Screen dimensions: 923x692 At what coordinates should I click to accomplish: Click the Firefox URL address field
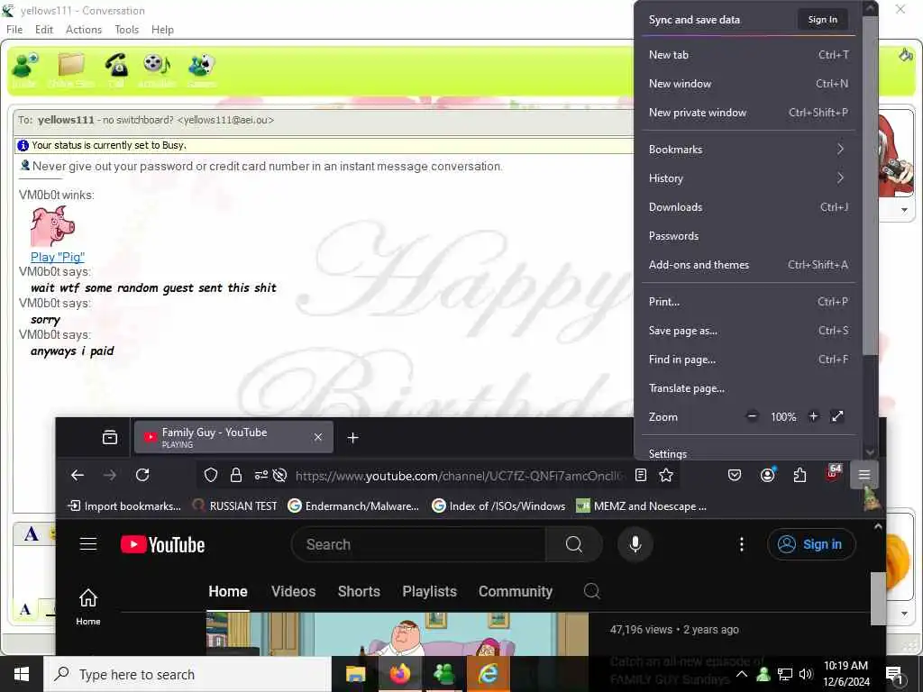point(459,476)
